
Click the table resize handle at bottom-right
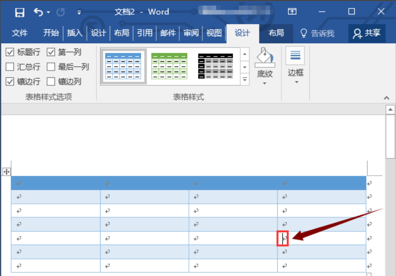(369, 274)
